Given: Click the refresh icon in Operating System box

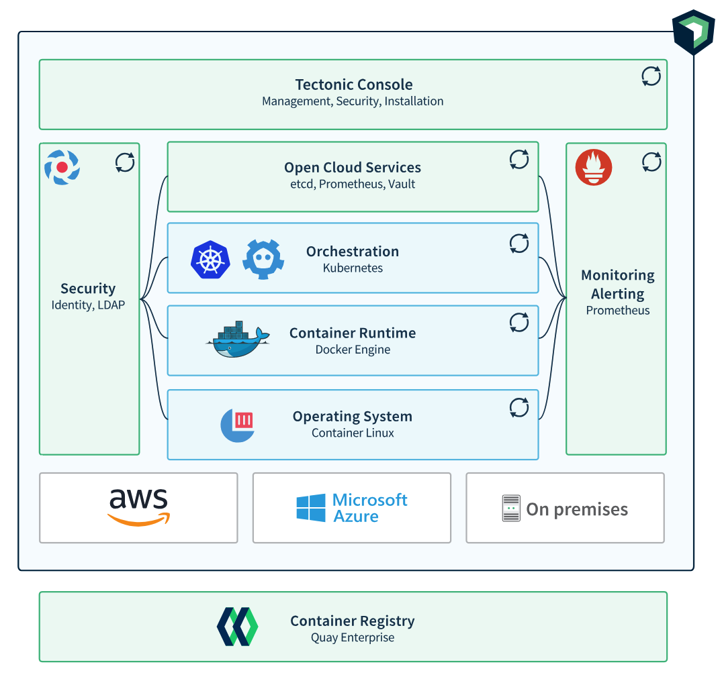Looking at the screenshot, I should [519, 407].
